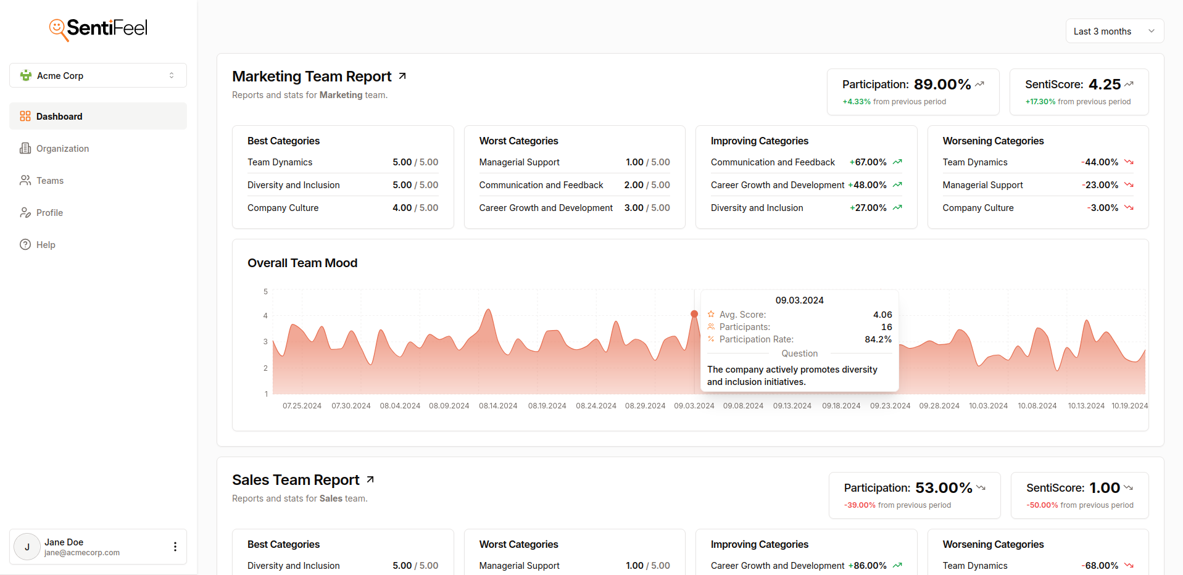Click the Avg. Score star icon in tooltip
Image resolution: width=1183 pixels, height=575 pixels.
pyautogui.click(x=711, y=314)
